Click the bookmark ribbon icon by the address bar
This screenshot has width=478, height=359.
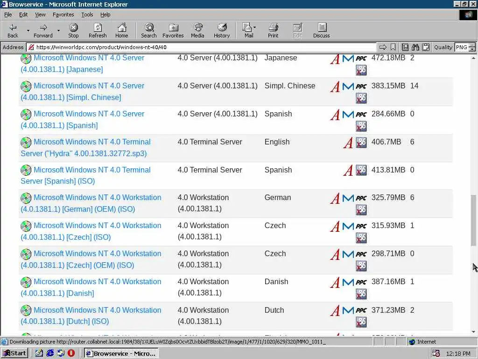pos(393,47)
